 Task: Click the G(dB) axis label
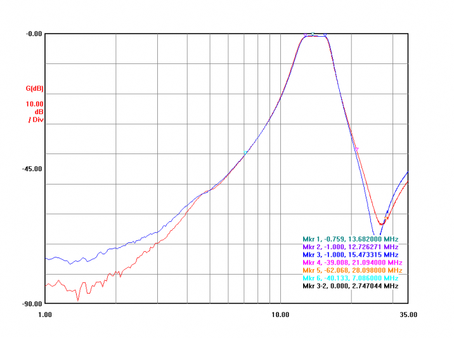tap(34, 88)
